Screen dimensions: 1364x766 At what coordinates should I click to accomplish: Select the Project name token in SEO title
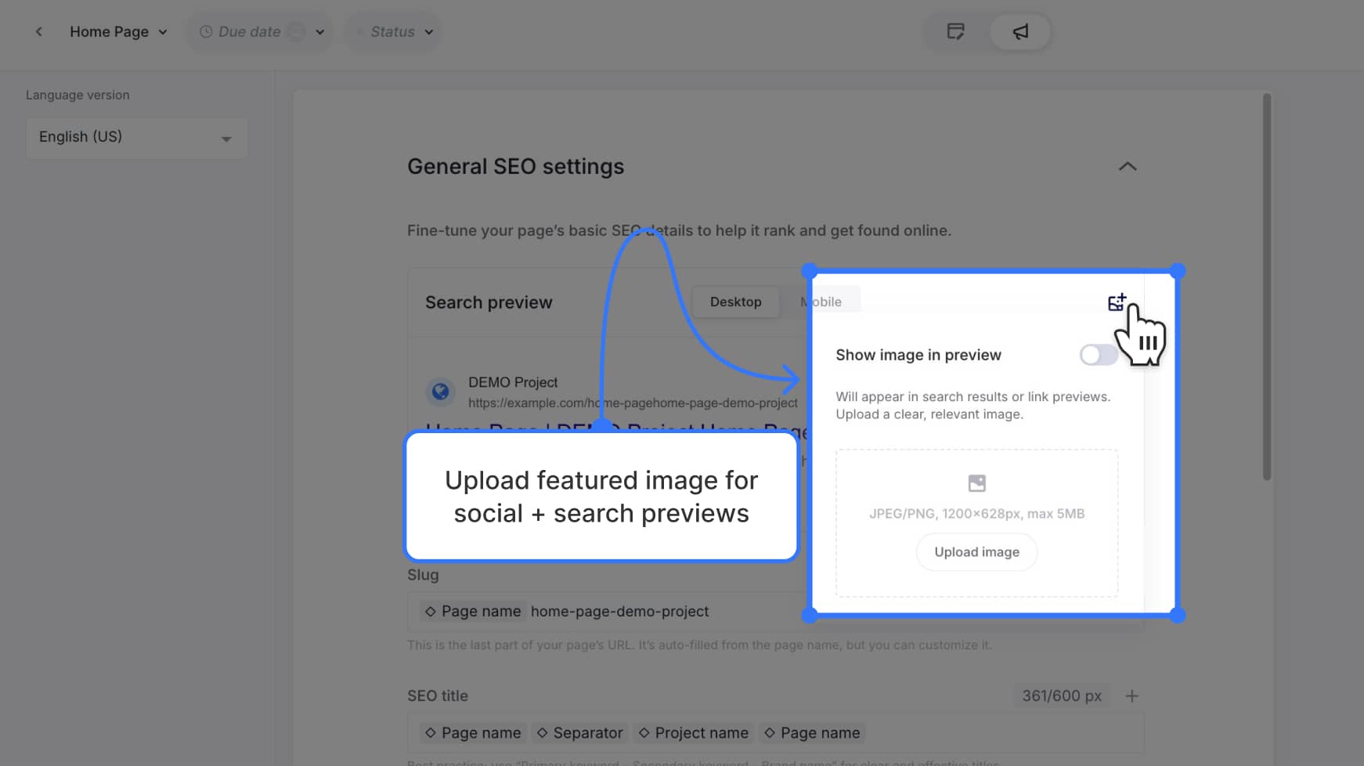[x=694, y=733]
